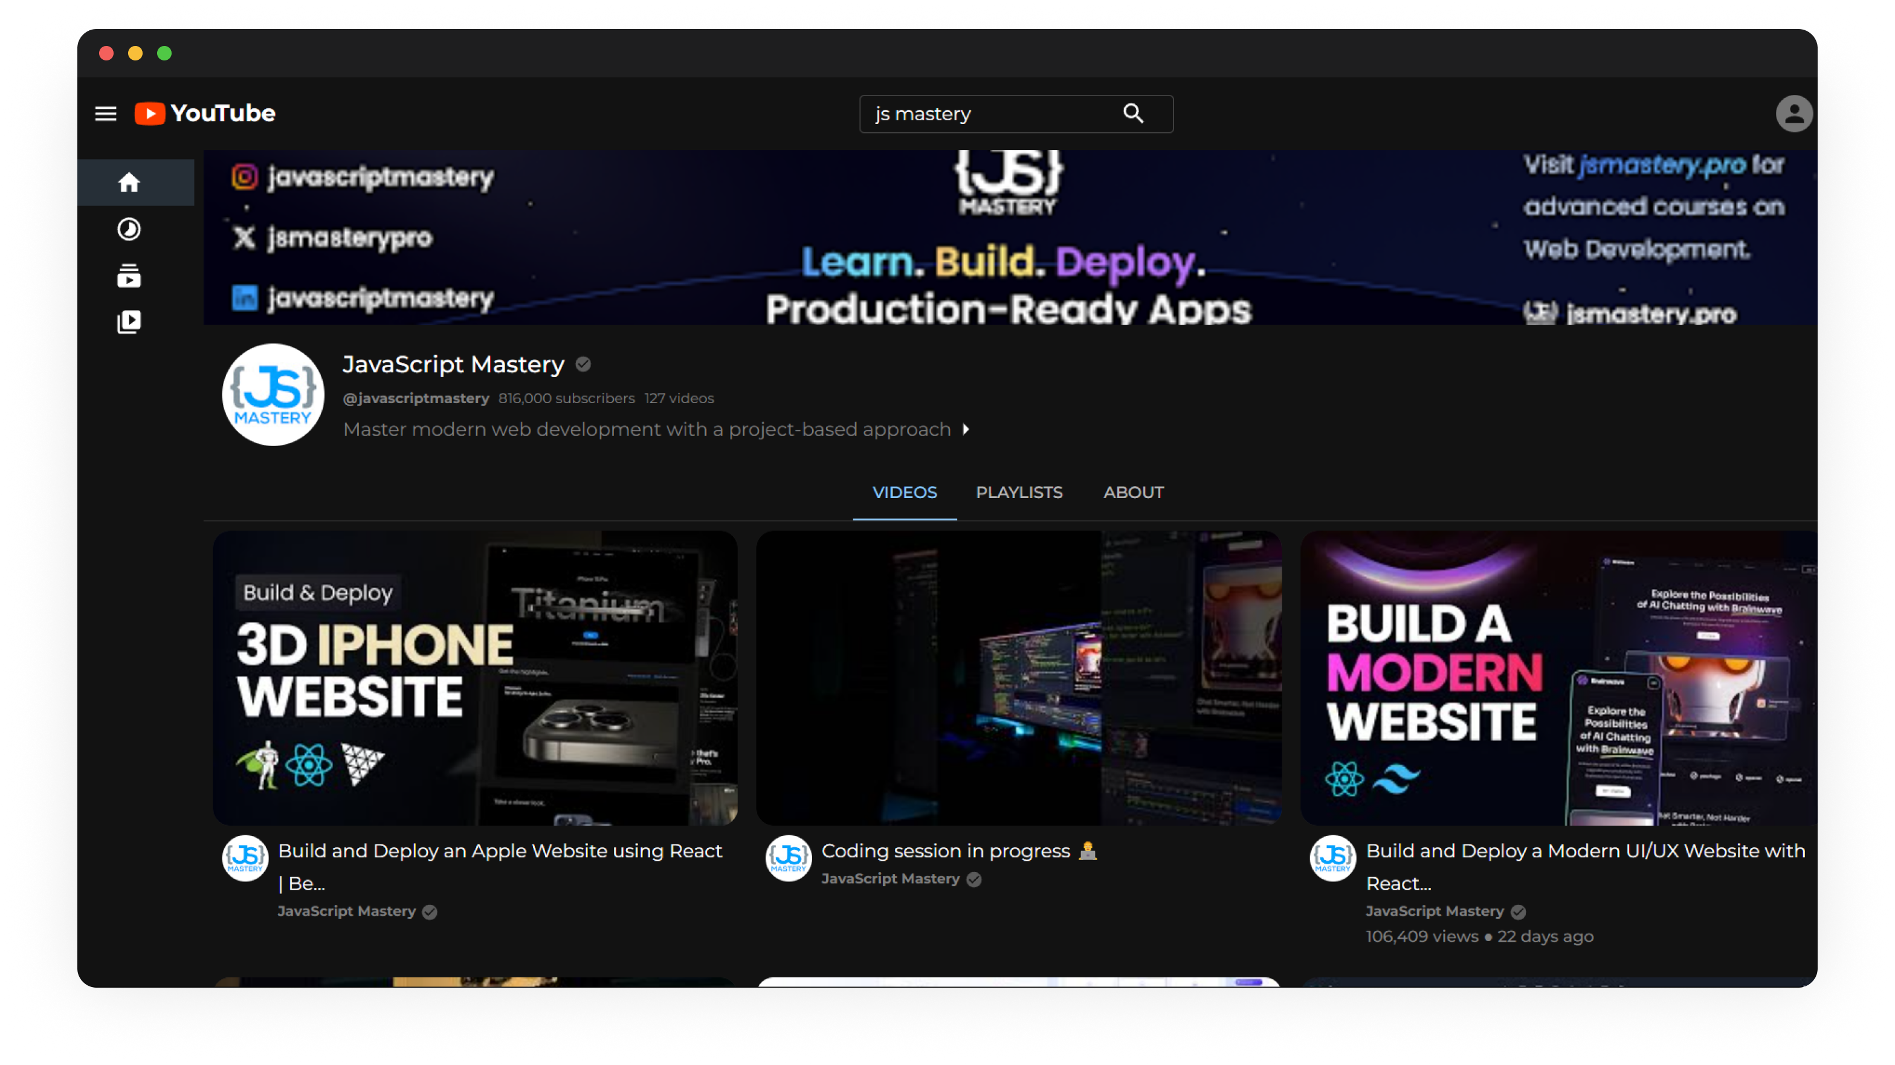Switch to the VIDEOS tab
Image resolution: width=1895 pixels, height=1065 pixels.
click(x=904, y=493)
